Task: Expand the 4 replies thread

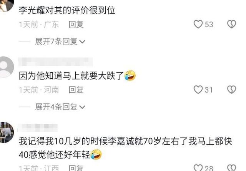Action: pos(60,107)
